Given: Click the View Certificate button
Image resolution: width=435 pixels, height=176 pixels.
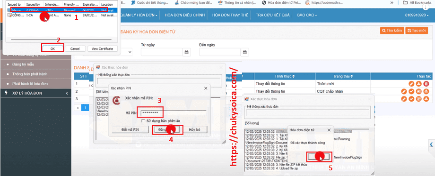Looking at the screenshot, I should click(103, 48).
